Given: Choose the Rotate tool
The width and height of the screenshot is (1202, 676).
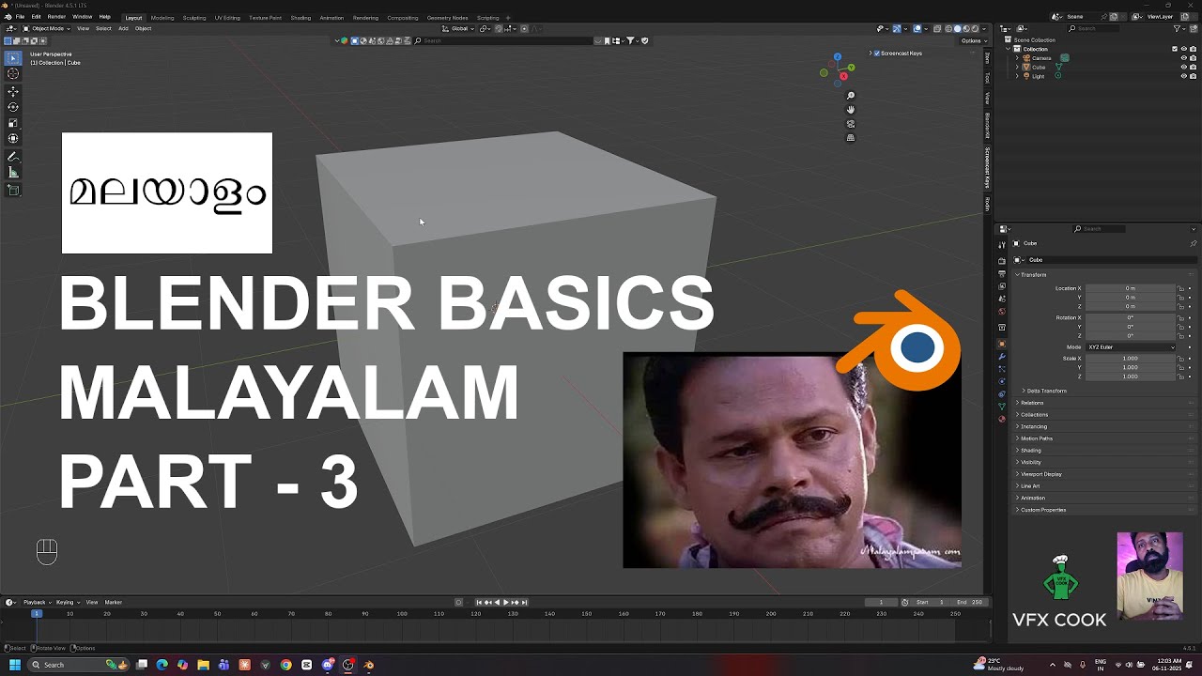Looking at the screenshot, I should 13,107.
